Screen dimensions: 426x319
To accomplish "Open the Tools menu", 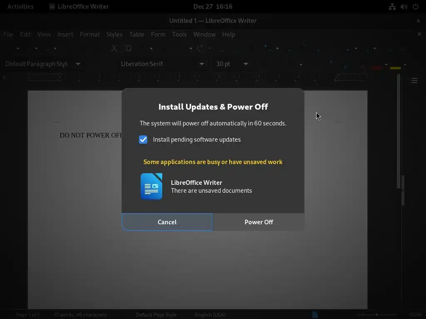I will coord(179,34).
